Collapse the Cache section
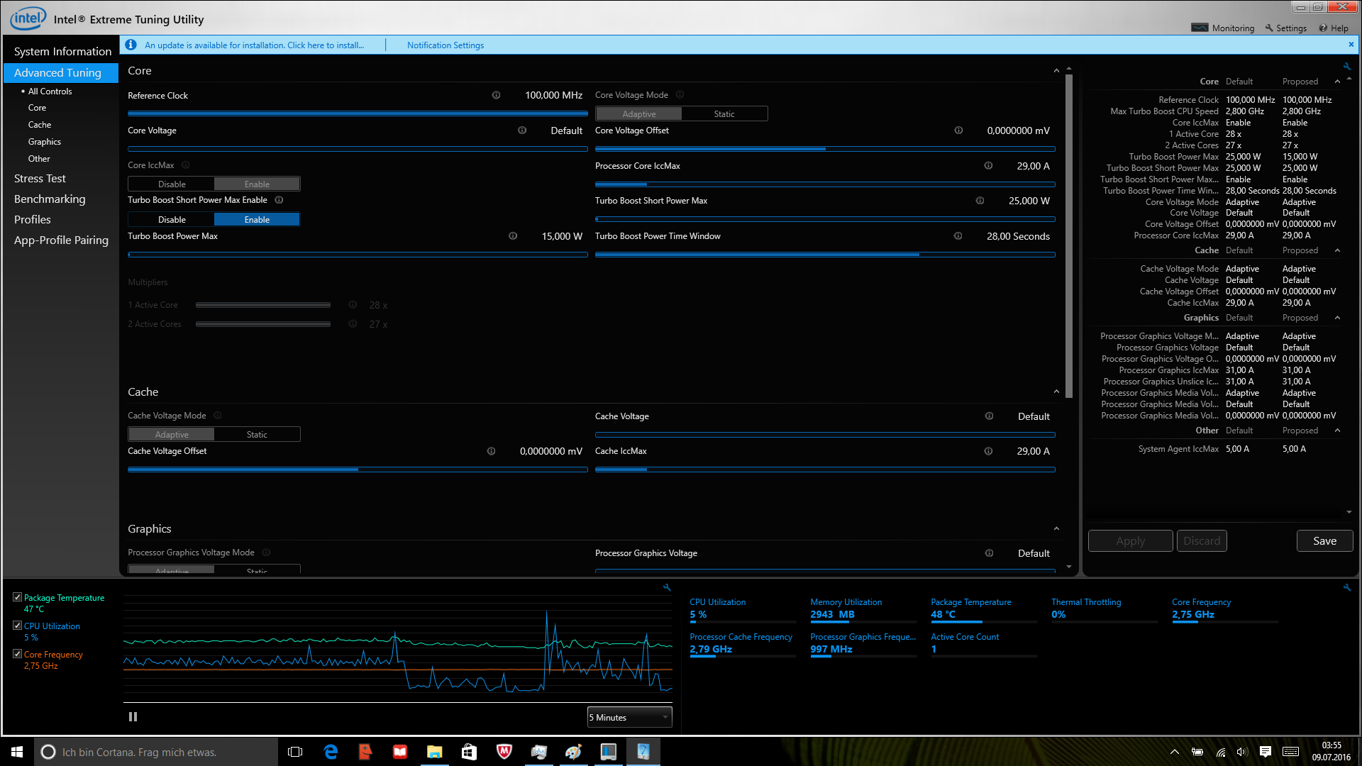 point(1056,392)
